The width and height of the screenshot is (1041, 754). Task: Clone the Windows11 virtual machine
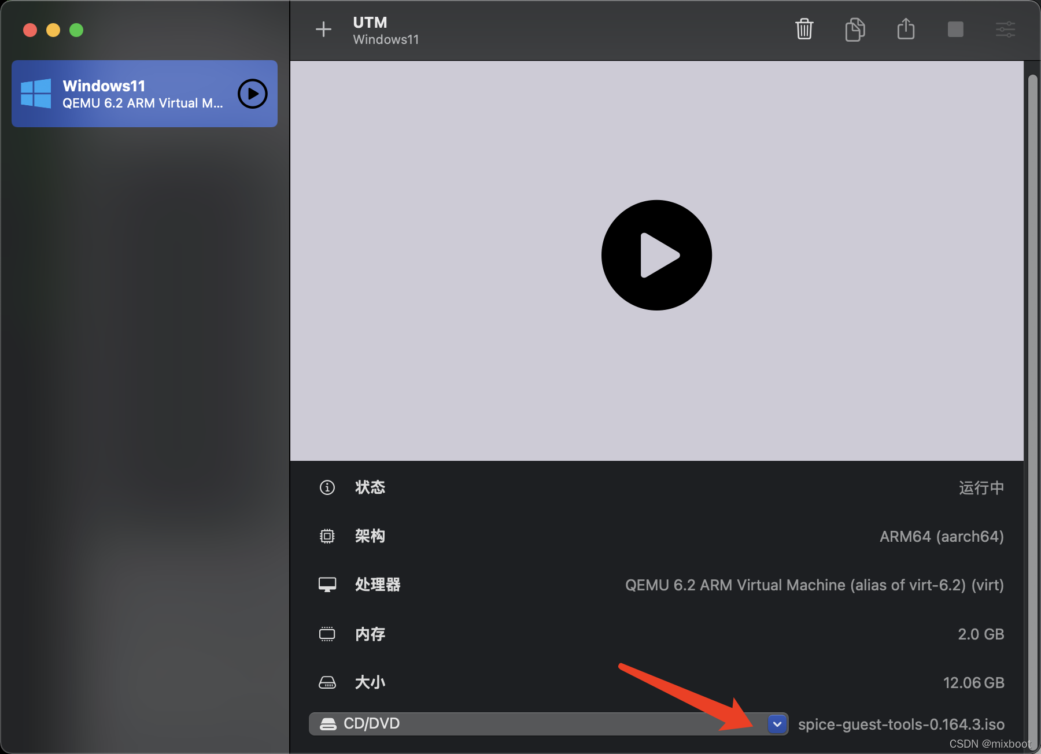coord(855,29)
